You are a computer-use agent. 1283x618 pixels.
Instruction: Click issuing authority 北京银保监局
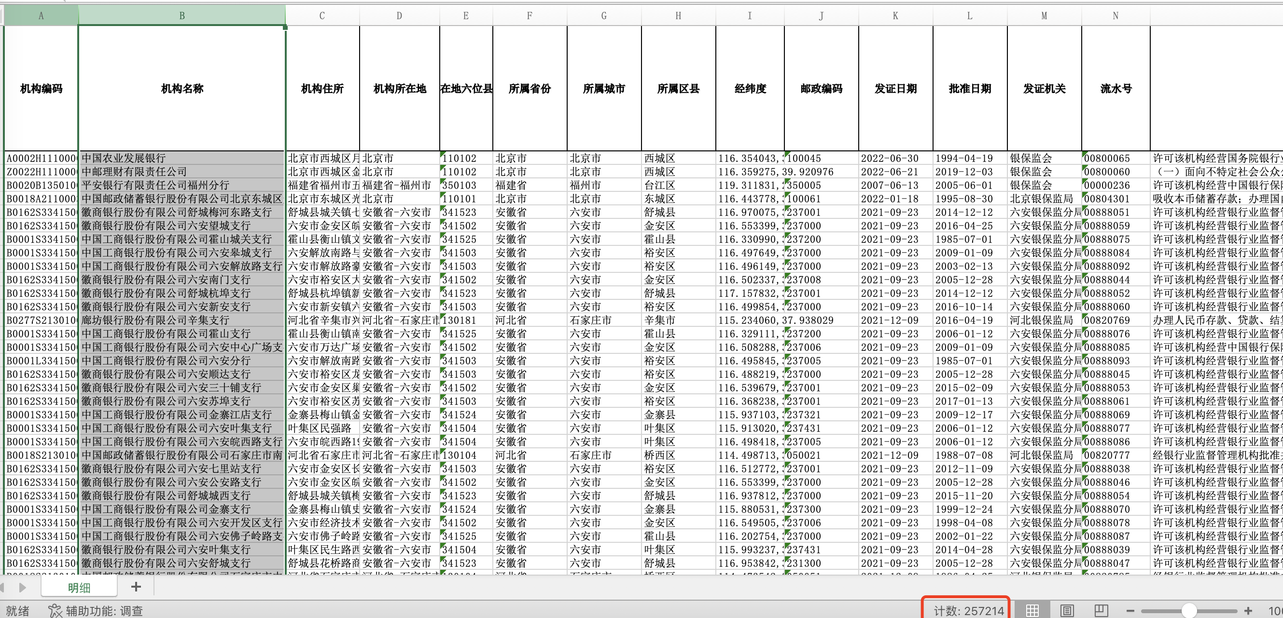tap(1044, 199)
